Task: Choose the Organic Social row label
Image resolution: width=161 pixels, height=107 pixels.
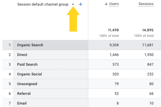Action: point(29,74)
